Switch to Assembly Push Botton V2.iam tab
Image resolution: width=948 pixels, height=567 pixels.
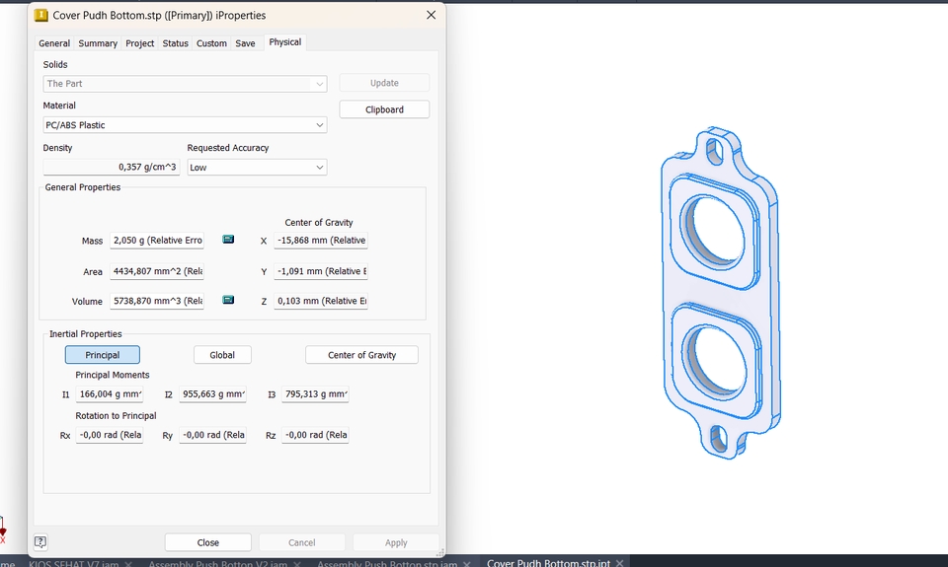[218, 563]
